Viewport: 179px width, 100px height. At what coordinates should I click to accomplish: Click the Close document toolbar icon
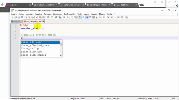coord(26,17)
